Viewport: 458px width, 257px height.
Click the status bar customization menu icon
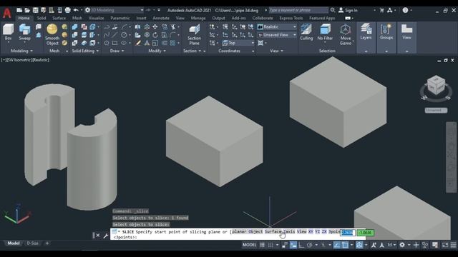pos(453,245)
